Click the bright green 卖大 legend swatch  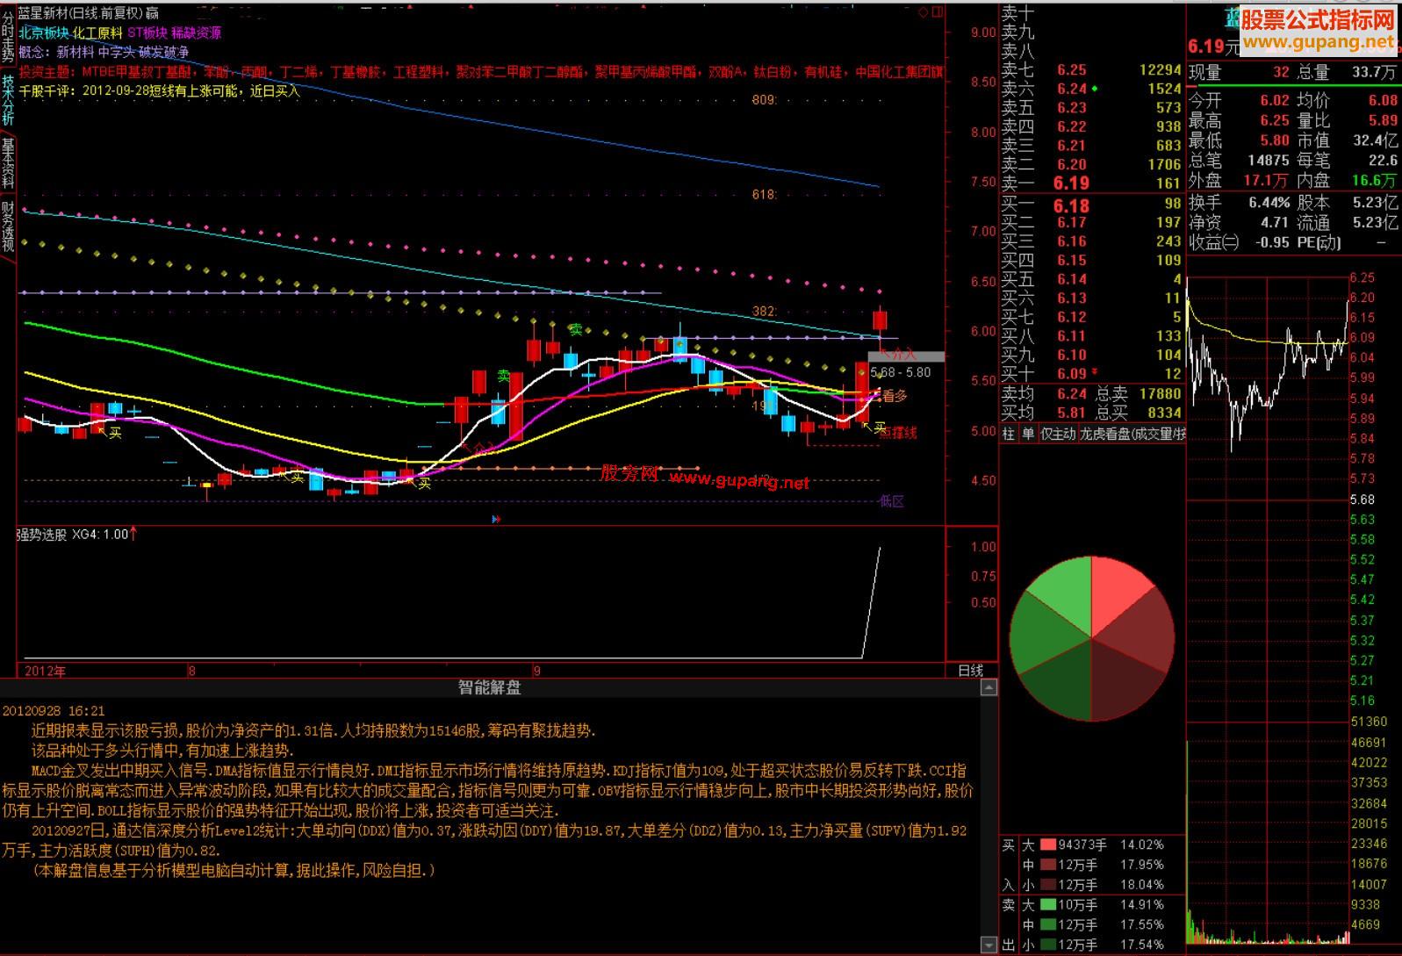(x=1048, y=905)
